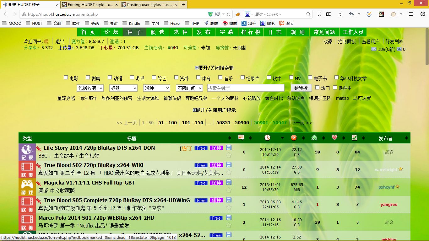Screen dimensions: 429x241
Task: Open inbox envelope icon next to 189
Action: pyautogui.click(x=374, y=49)
